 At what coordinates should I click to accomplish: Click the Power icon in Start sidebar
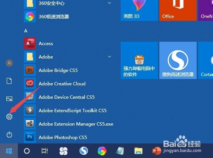pos(9,135)
